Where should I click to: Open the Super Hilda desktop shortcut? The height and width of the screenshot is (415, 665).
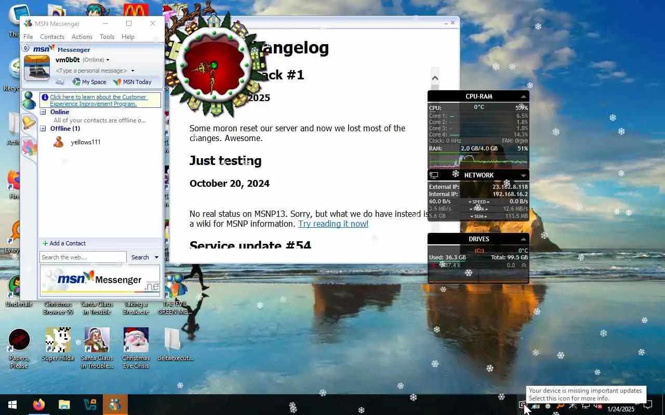pos(58,345)
